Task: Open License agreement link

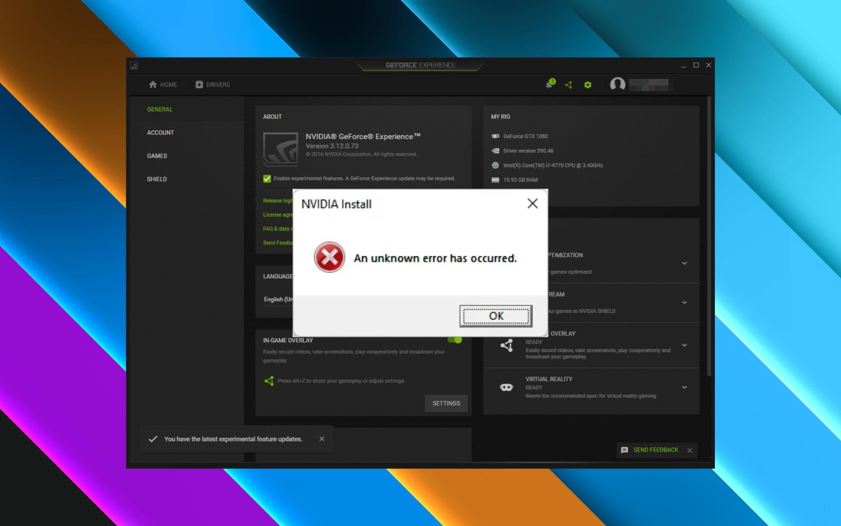Action: point(278,215)
